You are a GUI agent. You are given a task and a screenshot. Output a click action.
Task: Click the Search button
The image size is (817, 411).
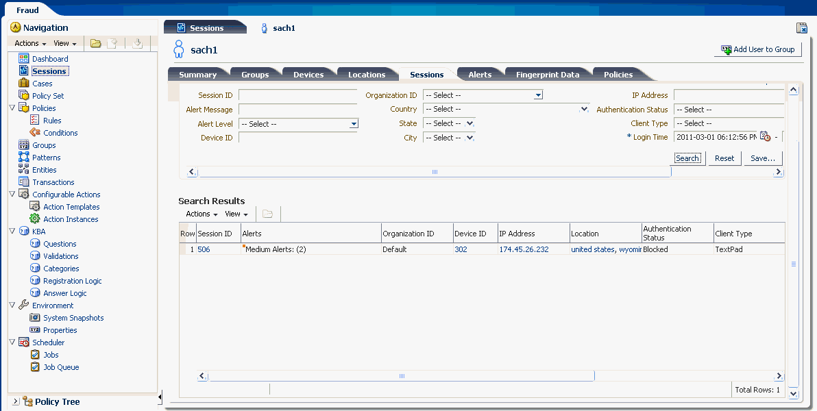point(687,158)
